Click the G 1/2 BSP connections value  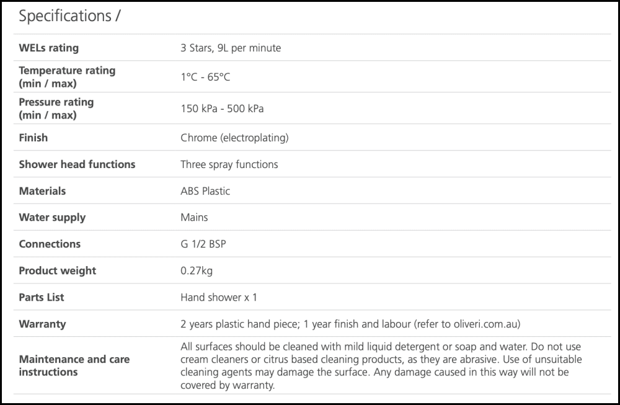[203, 244]
